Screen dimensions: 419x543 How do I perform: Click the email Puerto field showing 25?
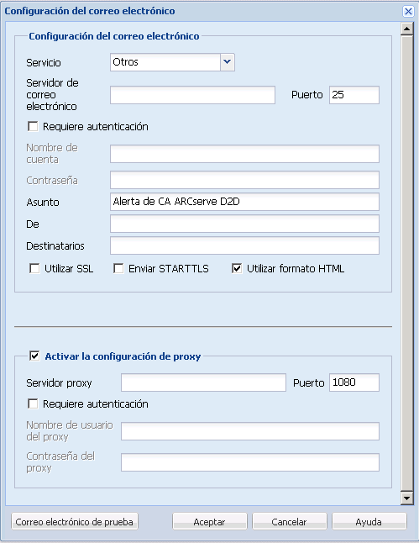[x=354, y=95]
